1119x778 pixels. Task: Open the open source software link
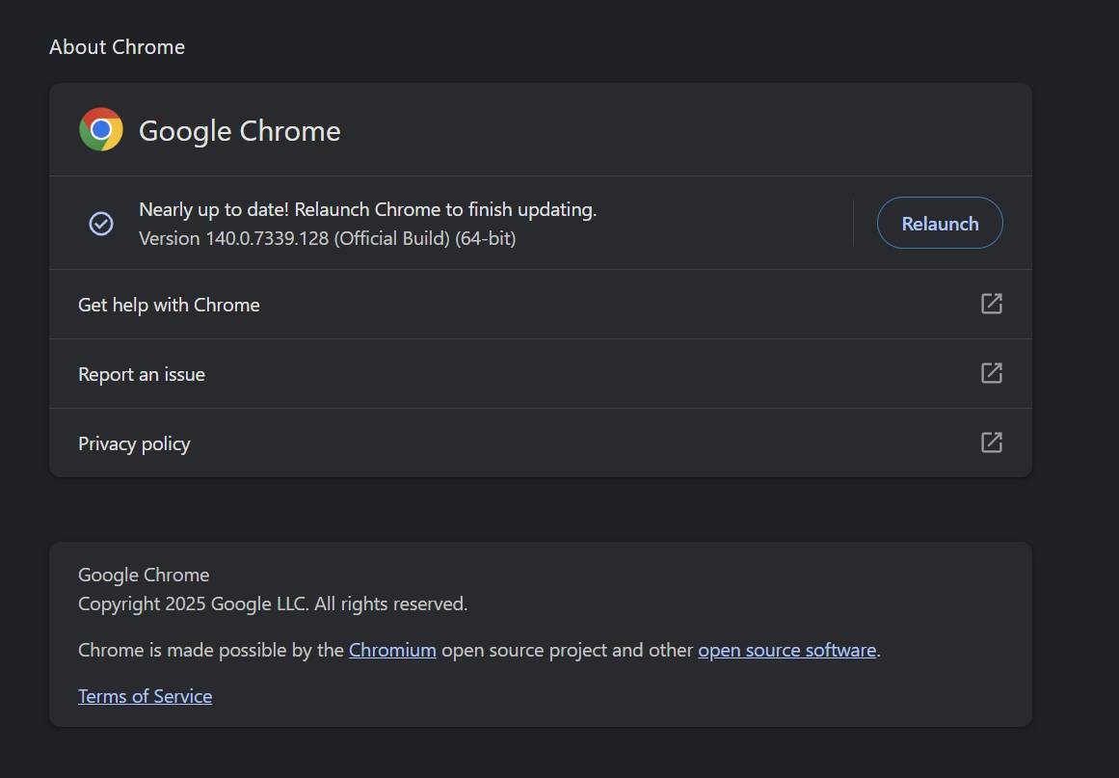pos(786,650)
